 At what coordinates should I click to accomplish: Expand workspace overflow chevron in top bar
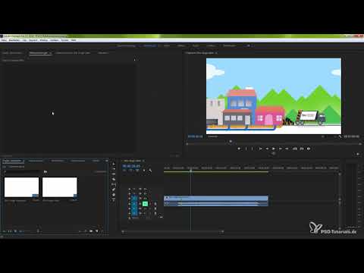[x=249, y=45]
